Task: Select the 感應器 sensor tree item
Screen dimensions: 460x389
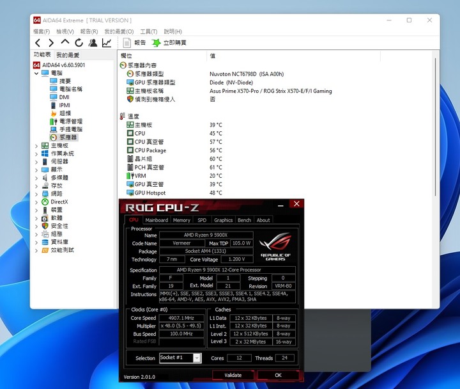Action: pos(63,137)
